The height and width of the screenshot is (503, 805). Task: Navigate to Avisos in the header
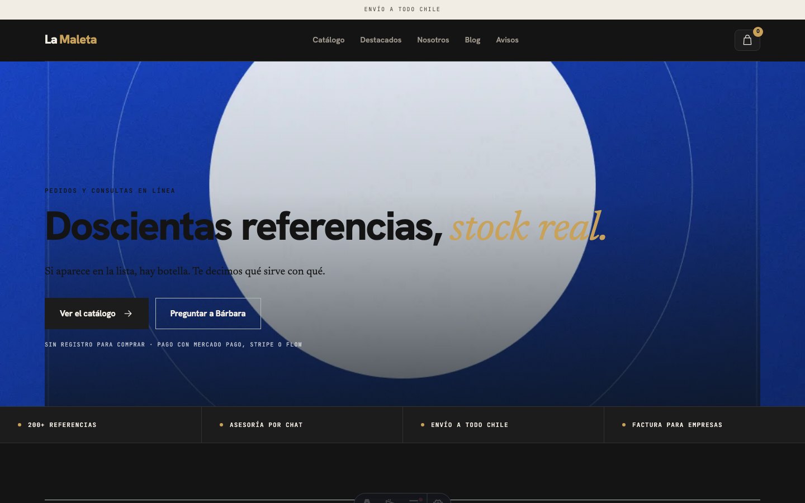(x=507, y=40)
